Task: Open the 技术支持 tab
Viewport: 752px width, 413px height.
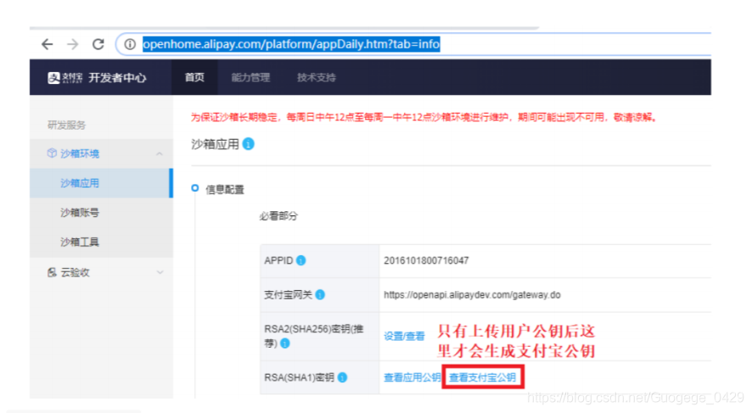Action: 316,78
